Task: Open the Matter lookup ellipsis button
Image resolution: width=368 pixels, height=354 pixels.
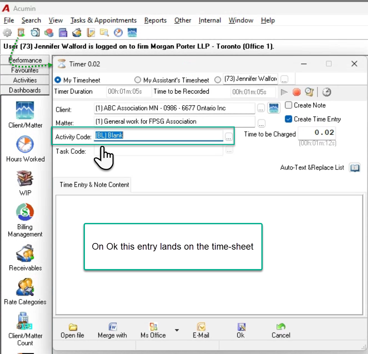Action: point(261,123)
